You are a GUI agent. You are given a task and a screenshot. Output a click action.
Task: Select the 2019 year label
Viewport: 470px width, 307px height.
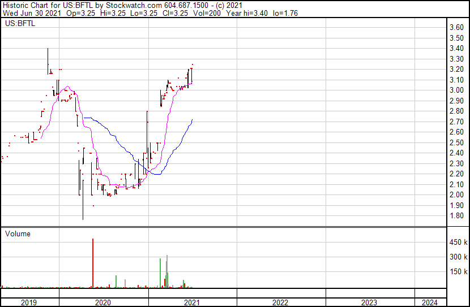29,302
